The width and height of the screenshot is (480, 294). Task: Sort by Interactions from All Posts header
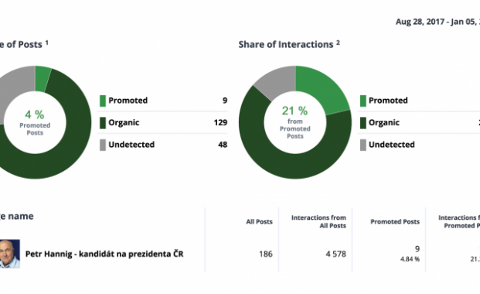[x=318, y=221]
